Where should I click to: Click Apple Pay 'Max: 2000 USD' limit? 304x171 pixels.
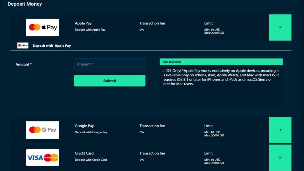214,33
